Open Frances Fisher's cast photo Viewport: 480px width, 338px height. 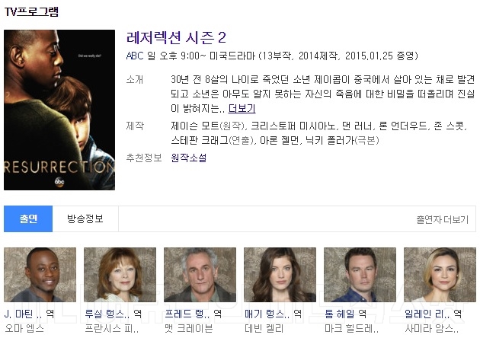[x=120, y=275]
